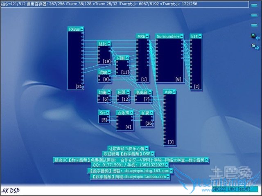Collapse the Surrounder+ plugin using its arrow
Screen dimensions: 262x196
182,36
